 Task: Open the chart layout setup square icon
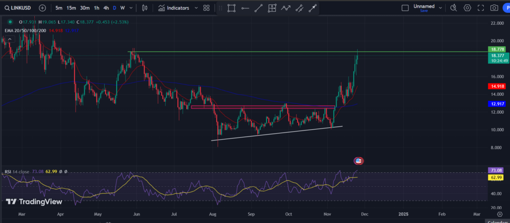[x=405, y=8]
